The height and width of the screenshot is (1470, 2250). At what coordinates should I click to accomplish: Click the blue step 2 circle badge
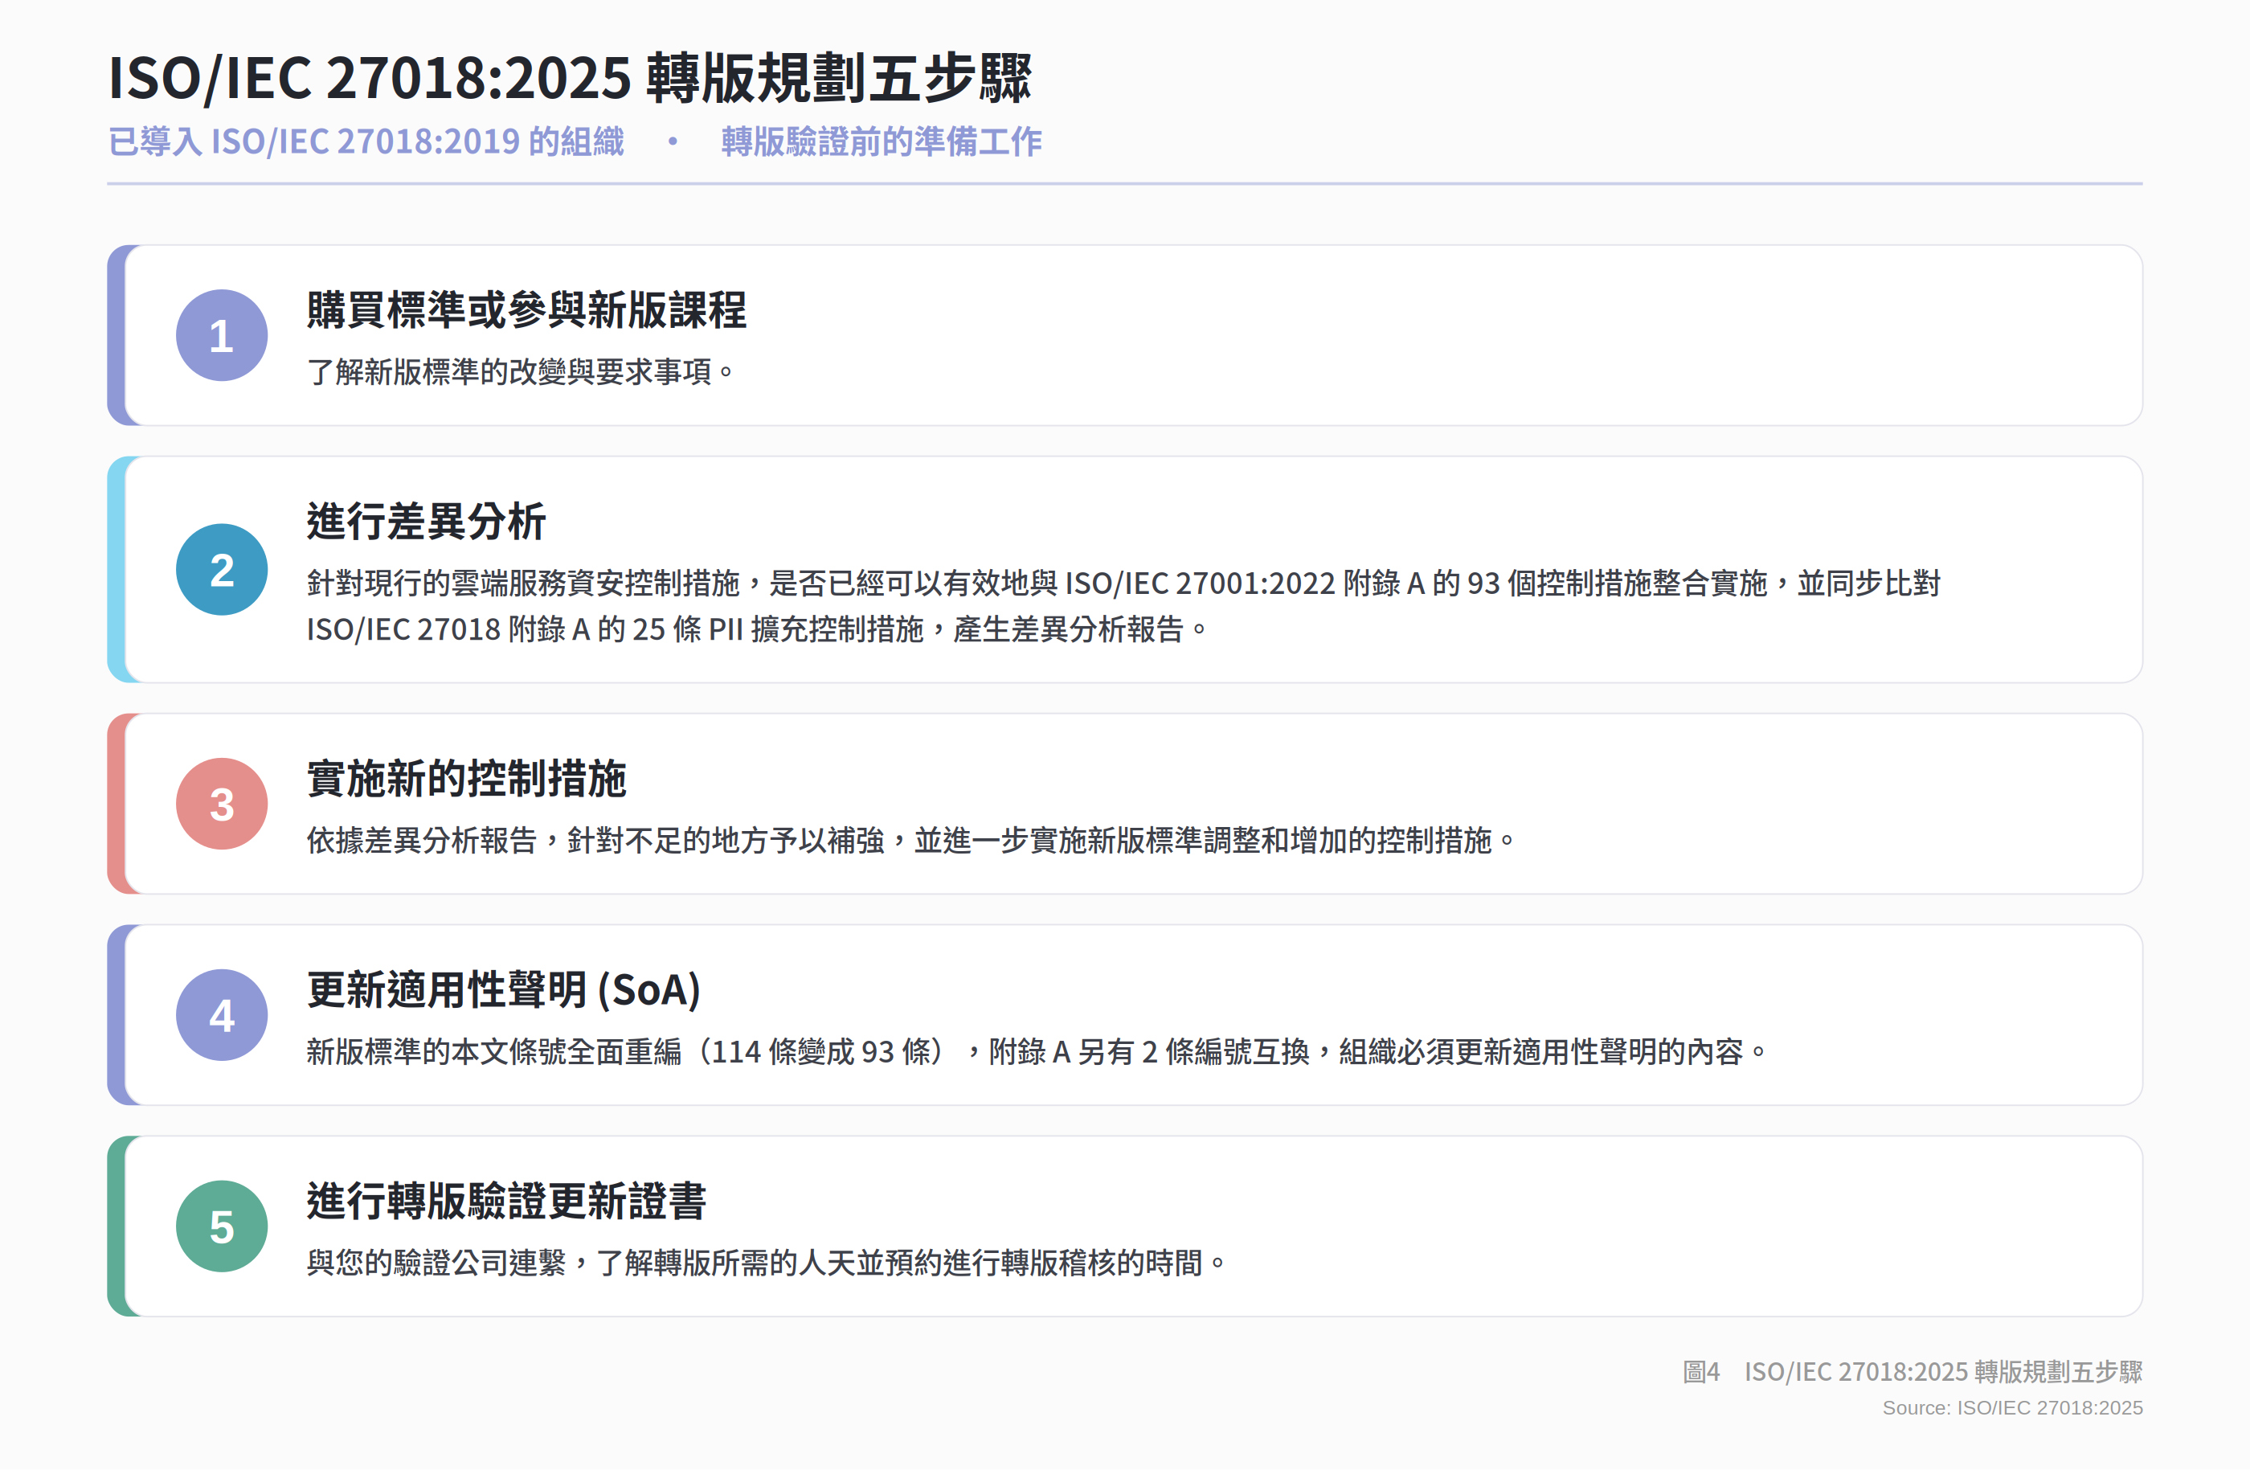coord(221,570)
